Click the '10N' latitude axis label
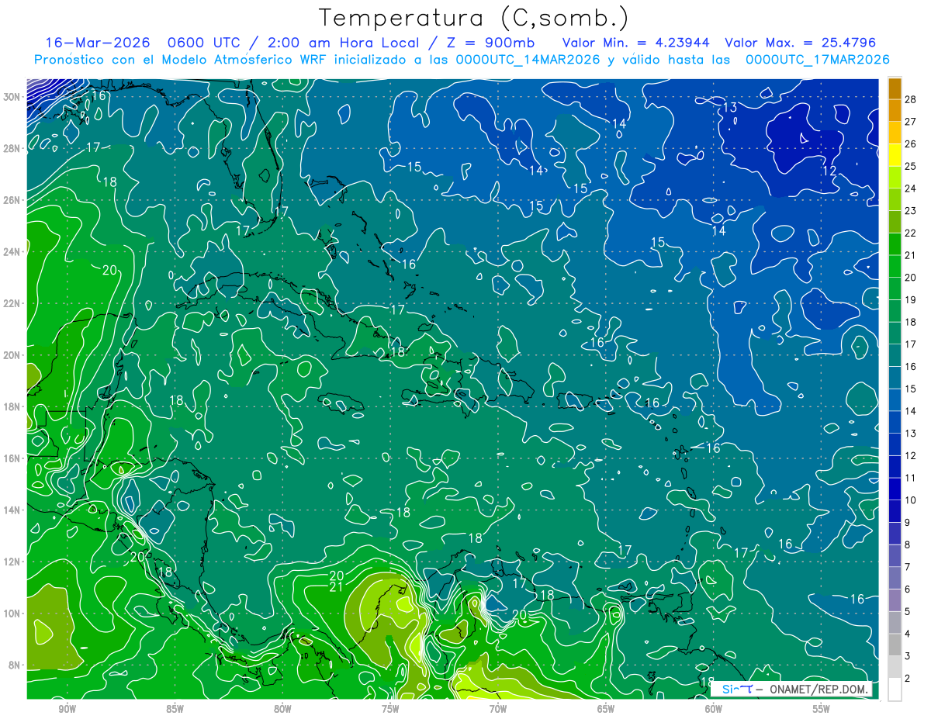The width and height of the screenshot is (931, 719). (x=12, y=614)
